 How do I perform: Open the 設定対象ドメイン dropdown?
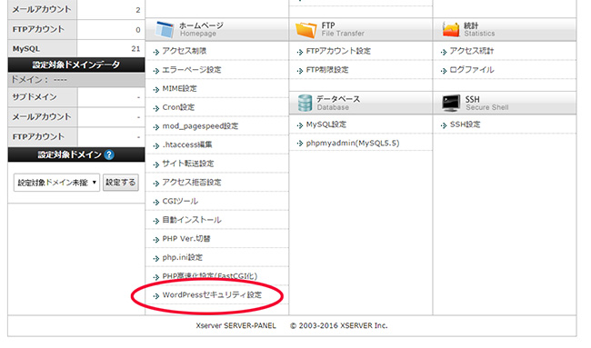coord(56,183)
